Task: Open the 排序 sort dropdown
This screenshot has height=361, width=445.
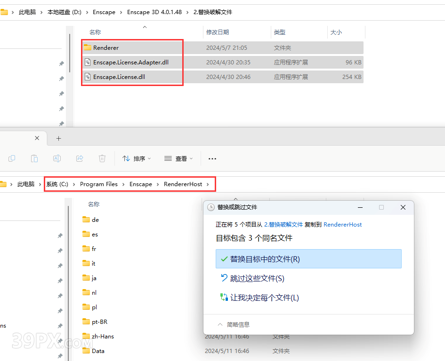Action: point(137,158)
